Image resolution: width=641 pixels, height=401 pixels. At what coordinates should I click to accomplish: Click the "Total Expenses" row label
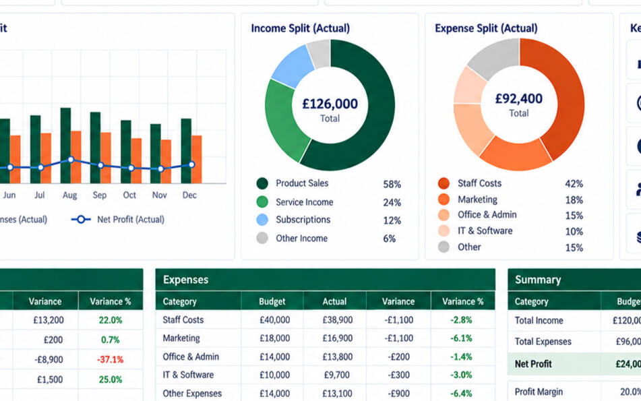[543, 342]
